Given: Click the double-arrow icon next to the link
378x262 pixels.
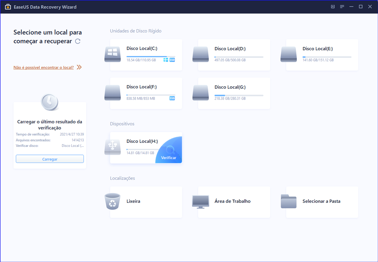Looking at the screenshot, I should [x=79, y=67].
